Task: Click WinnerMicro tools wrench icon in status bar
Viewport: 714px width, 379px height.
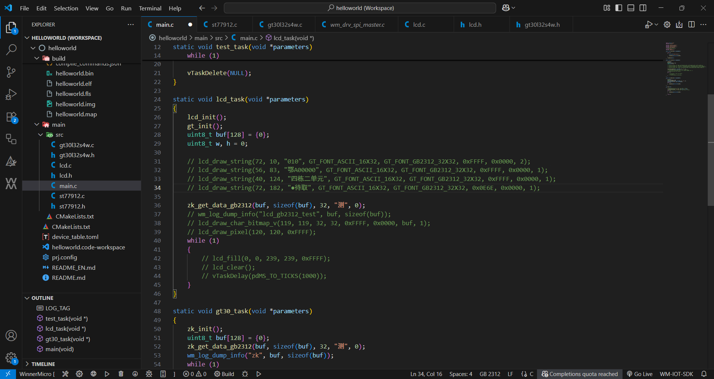Action: [65, 374]
